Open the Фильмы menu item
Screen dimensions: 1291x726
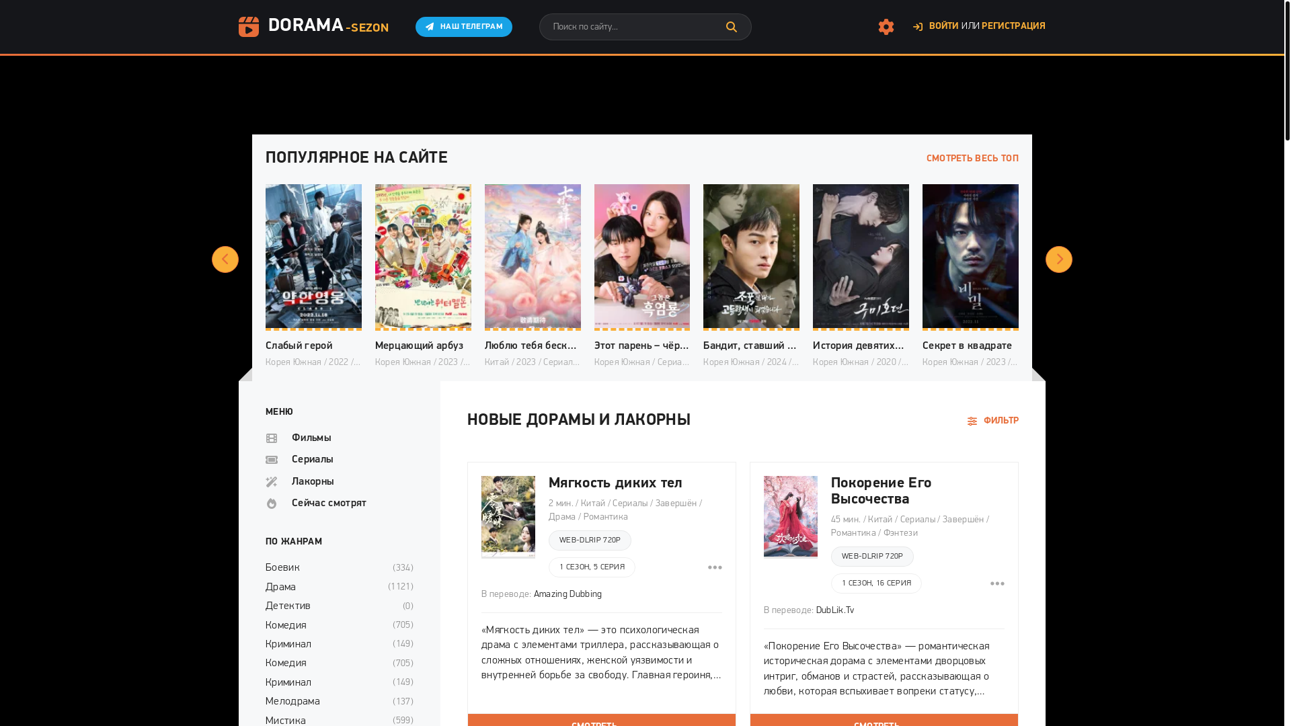311,438
